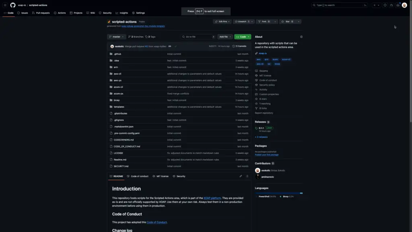Viewport: 412px width, 232px height.
Task: Open the hamburger navigation menu
Action: [5, 5]
